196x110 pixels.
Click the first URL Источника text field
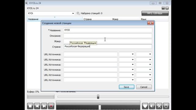(91, 54)
